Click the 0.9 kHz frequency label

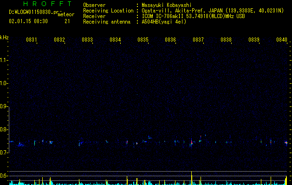(x=4, y=106)
